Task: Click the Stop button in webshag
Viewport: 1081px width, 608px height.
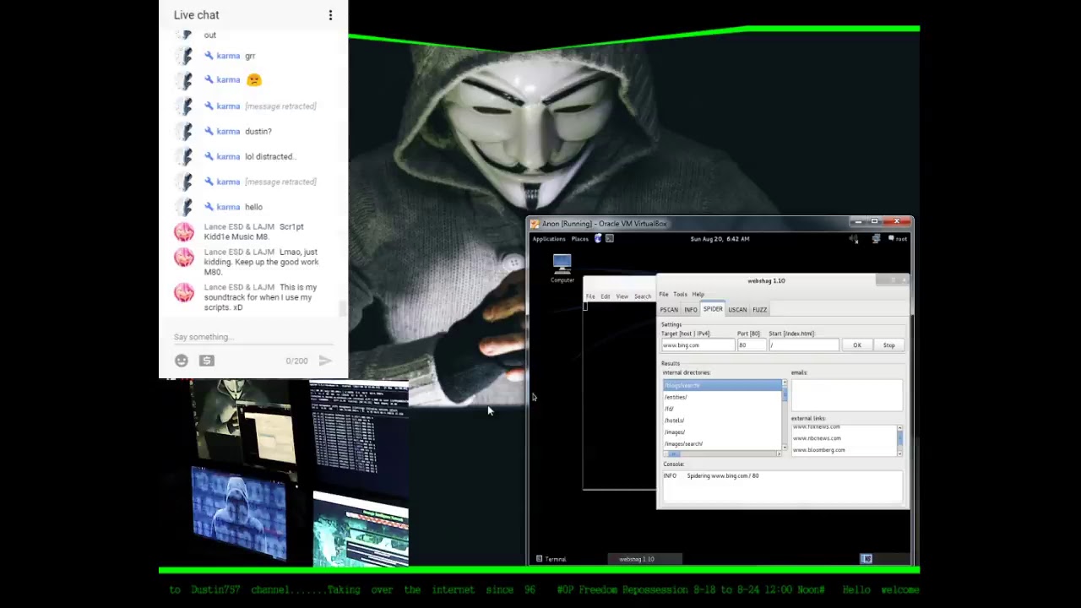Action: (889, 345)
